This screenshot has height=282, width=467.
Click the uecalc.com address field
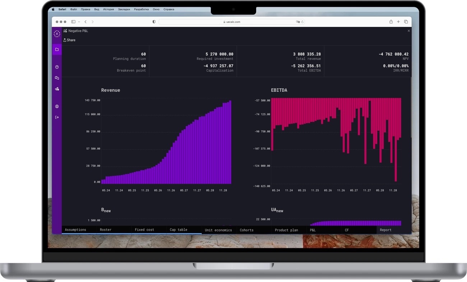click(x=232, y=22)
